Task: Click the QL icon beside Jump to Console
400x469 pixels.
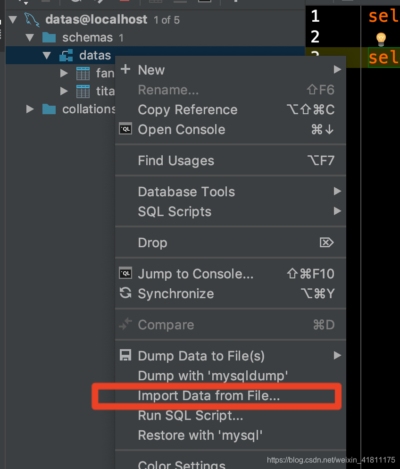Action: tap(125, 274)
